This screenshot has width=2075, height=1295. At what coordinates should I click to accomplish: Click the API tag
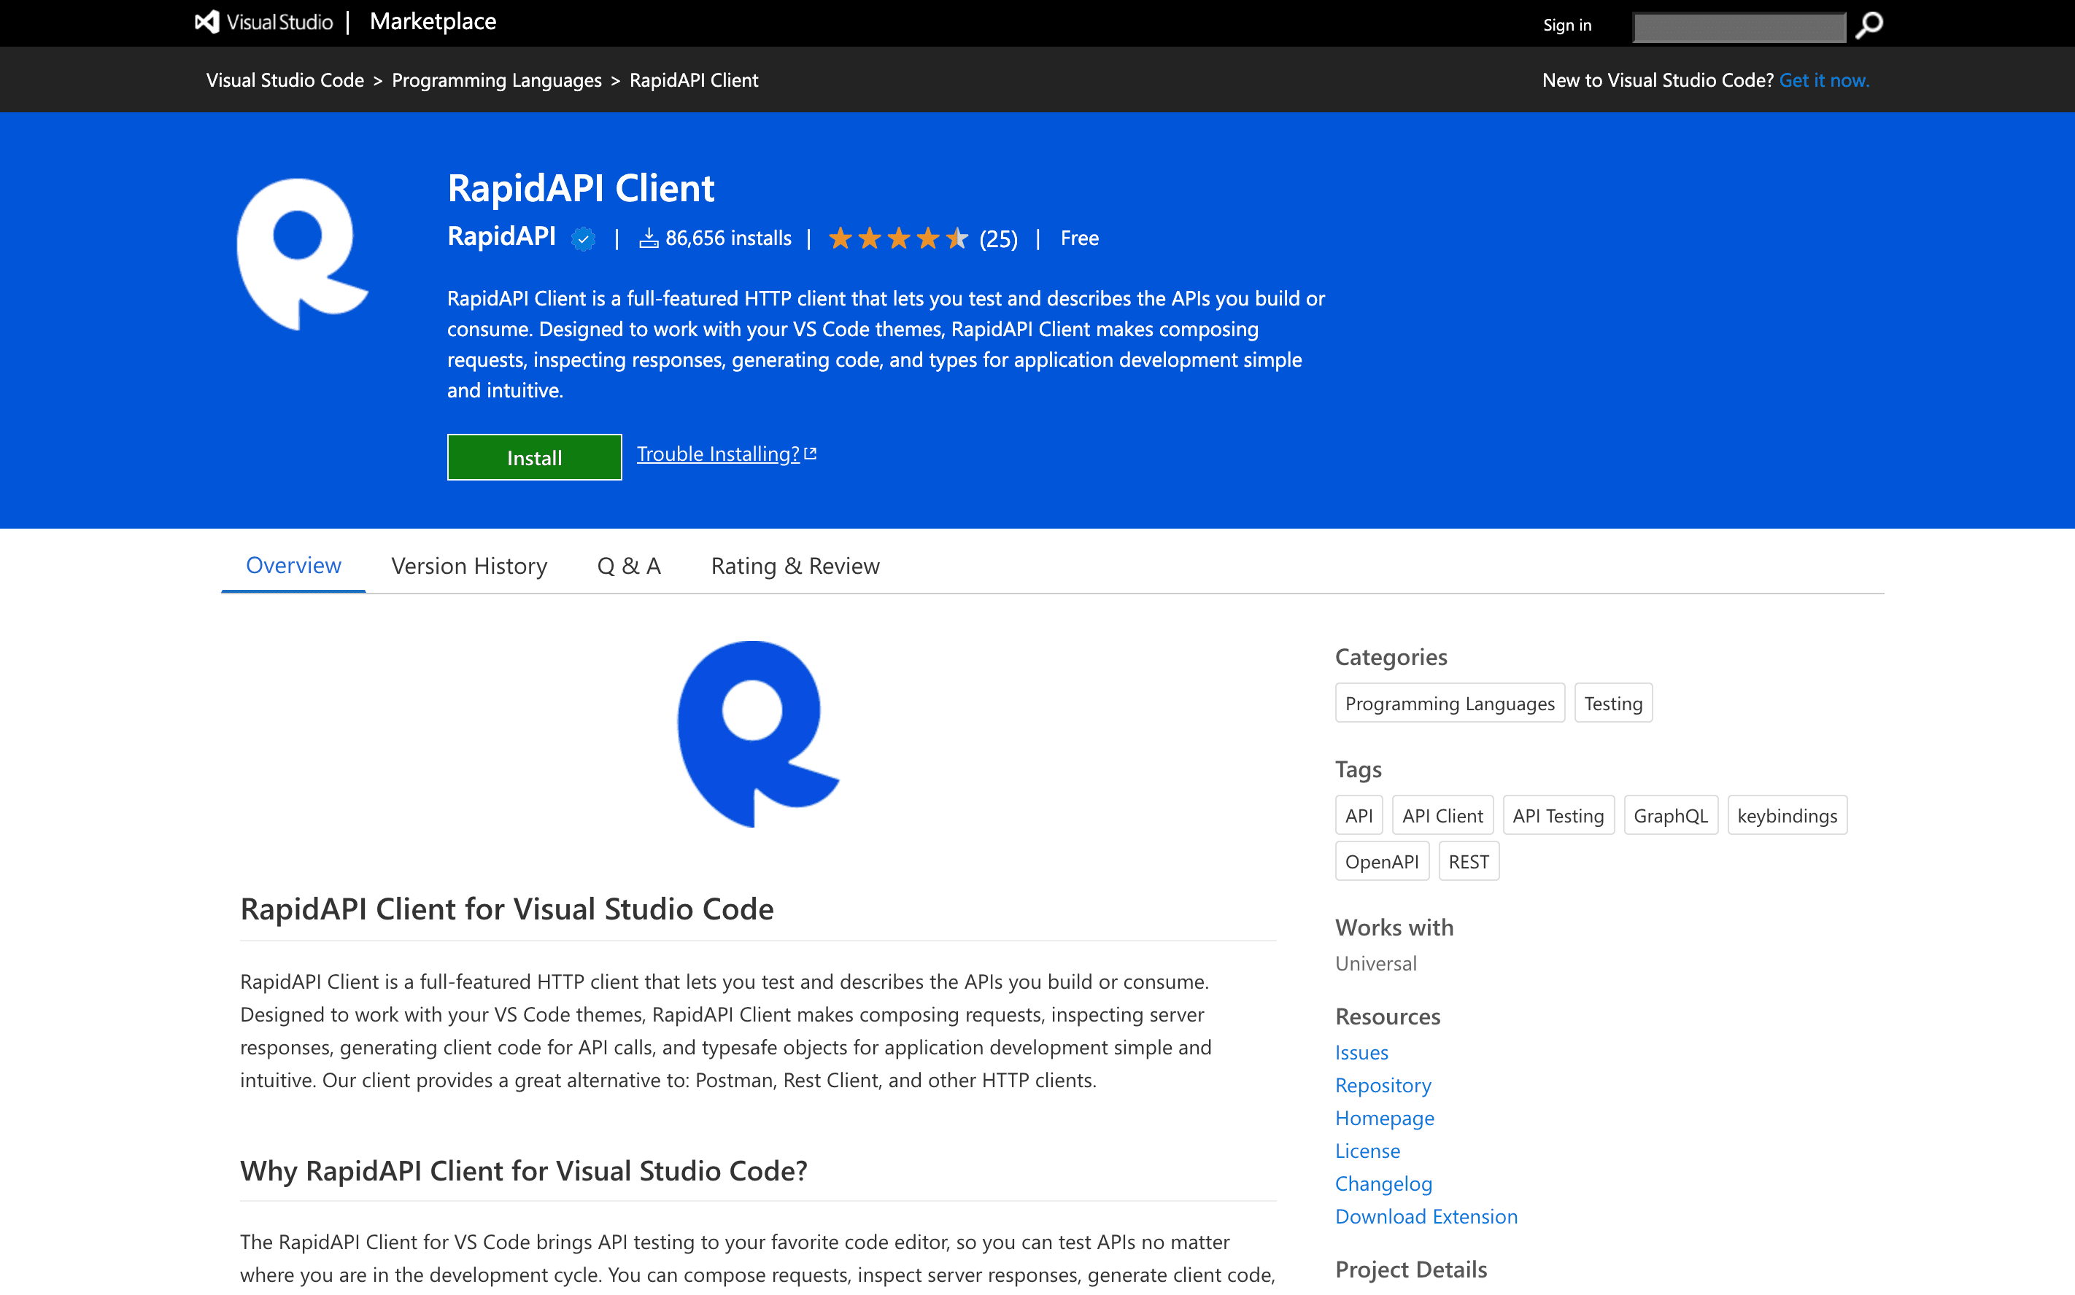1359,815
